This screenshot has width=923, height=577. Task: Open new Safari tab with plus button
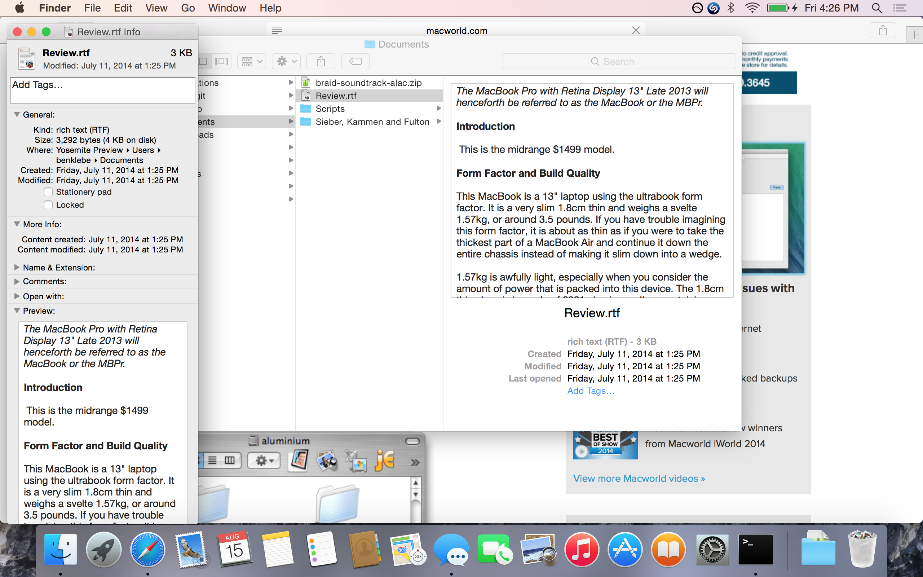914,35
